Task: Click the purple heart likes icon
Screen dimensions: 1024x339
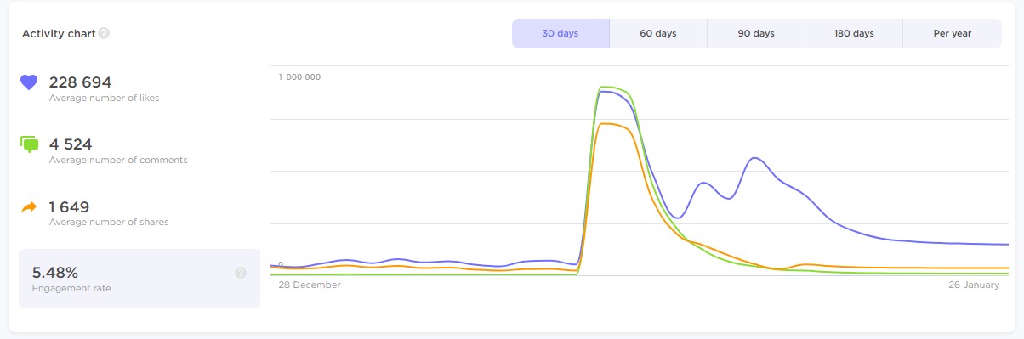Action: 30,82
